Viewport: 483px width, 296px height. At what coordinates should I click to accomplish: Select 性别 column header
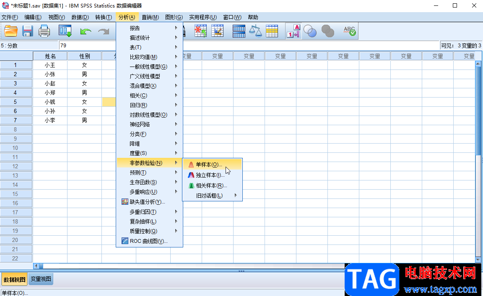click(85, 56)
